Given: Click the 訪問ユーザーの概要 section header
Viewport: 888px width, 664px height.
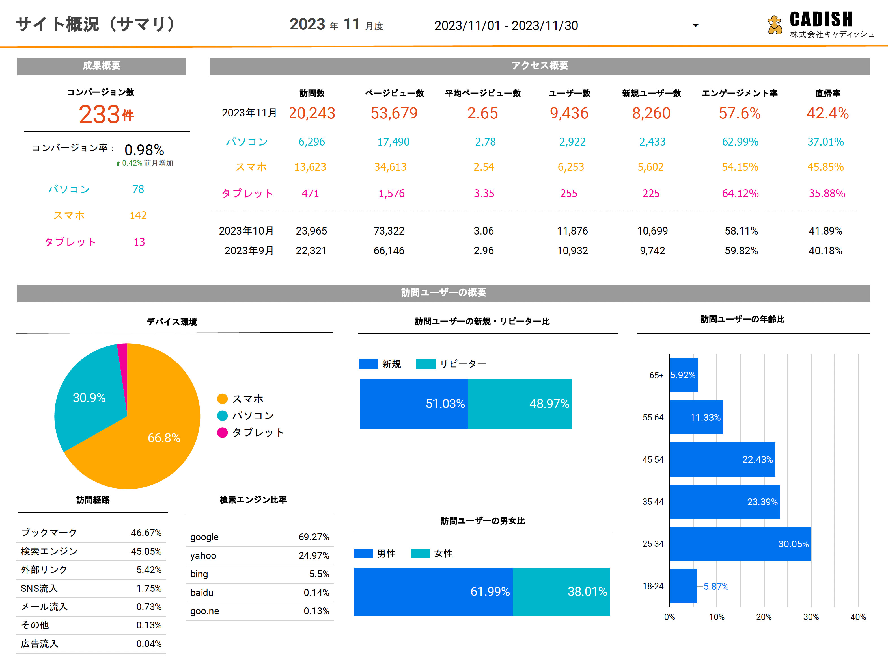Looking at the screenshot, I should pyautogui.click(x=443, y=293).
